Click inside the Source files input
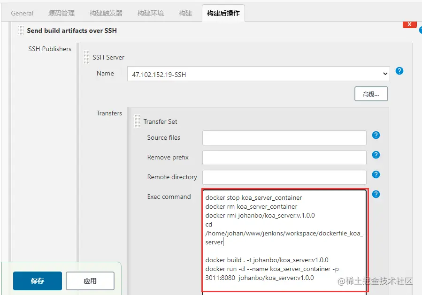This screenshot has width=422, height=295. coord(284,137)
